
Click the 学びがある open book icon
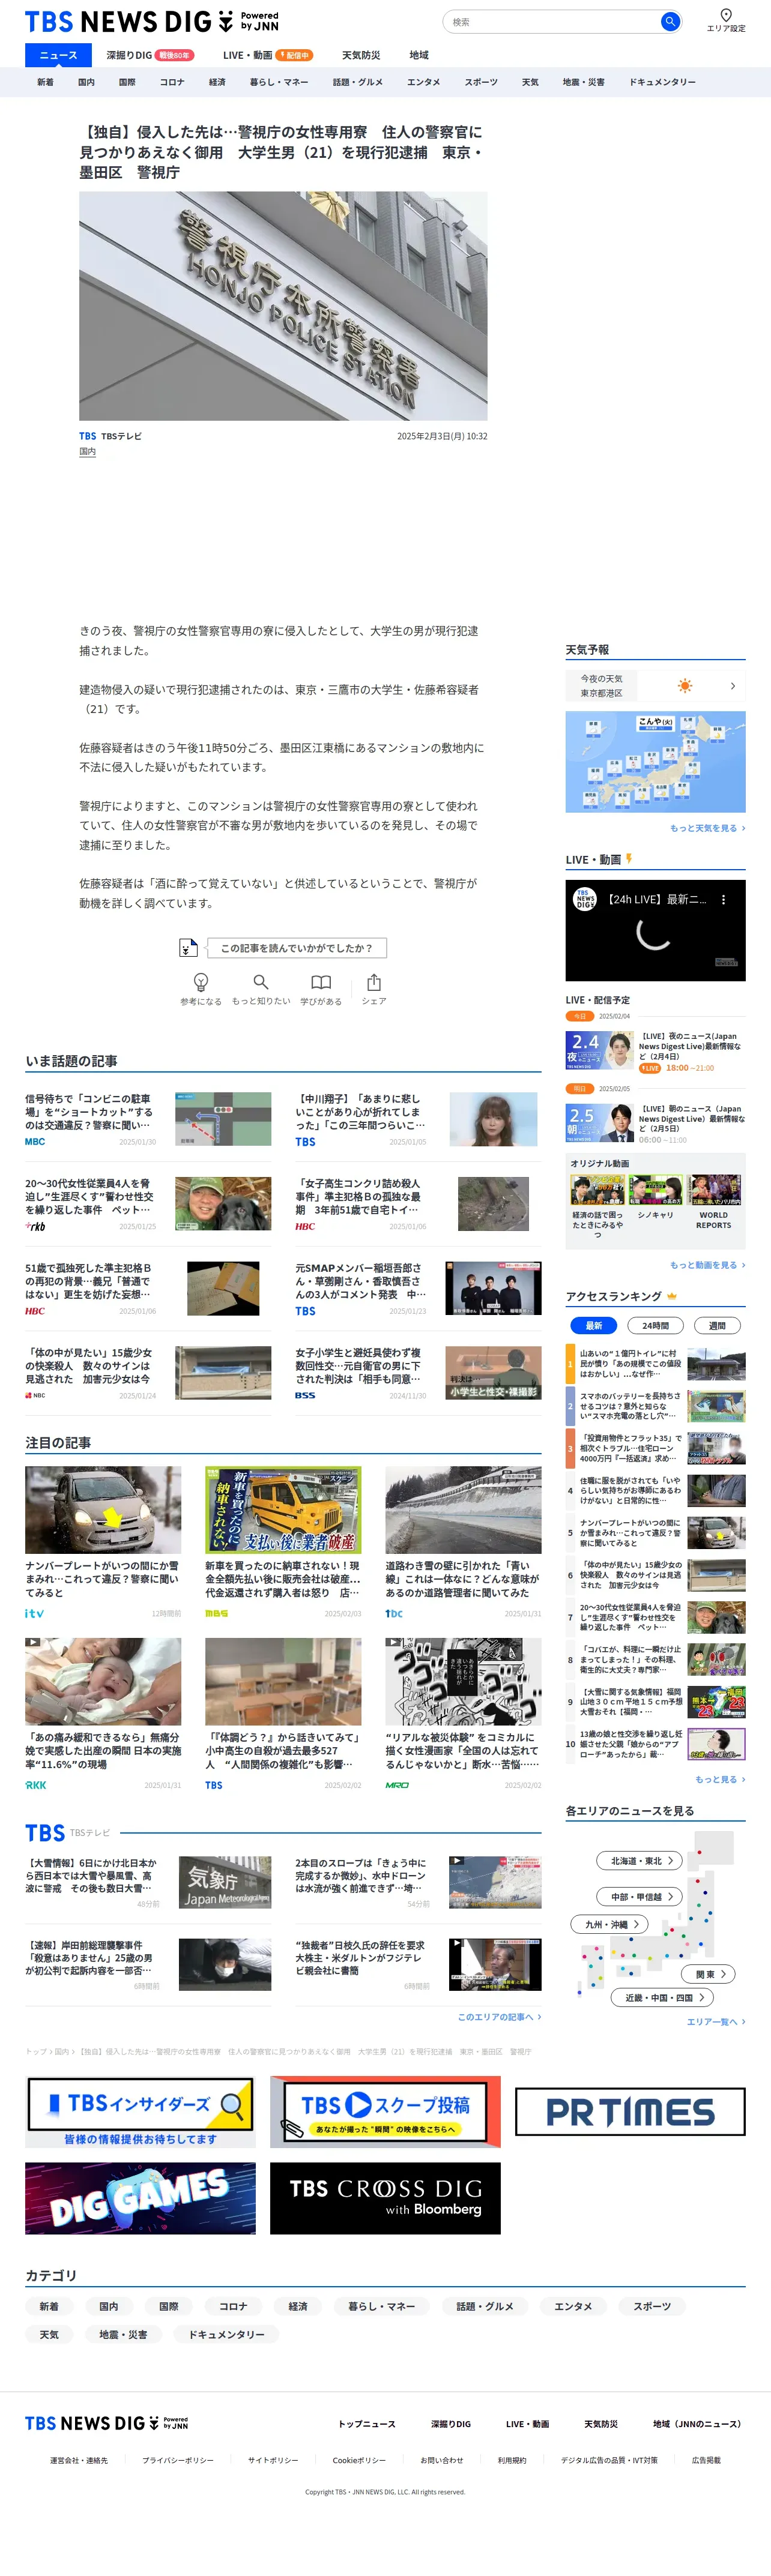point(321,982)
